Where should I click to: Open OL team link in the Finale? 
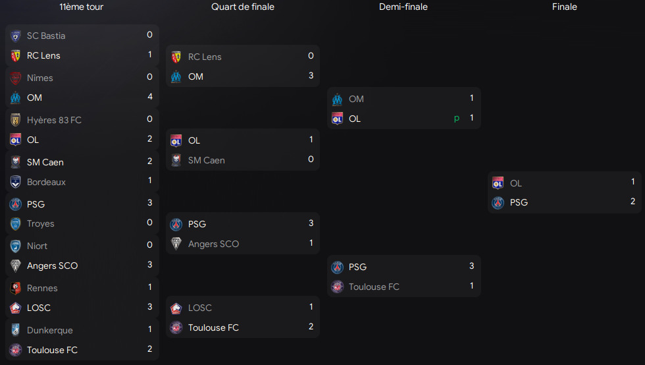515,183
